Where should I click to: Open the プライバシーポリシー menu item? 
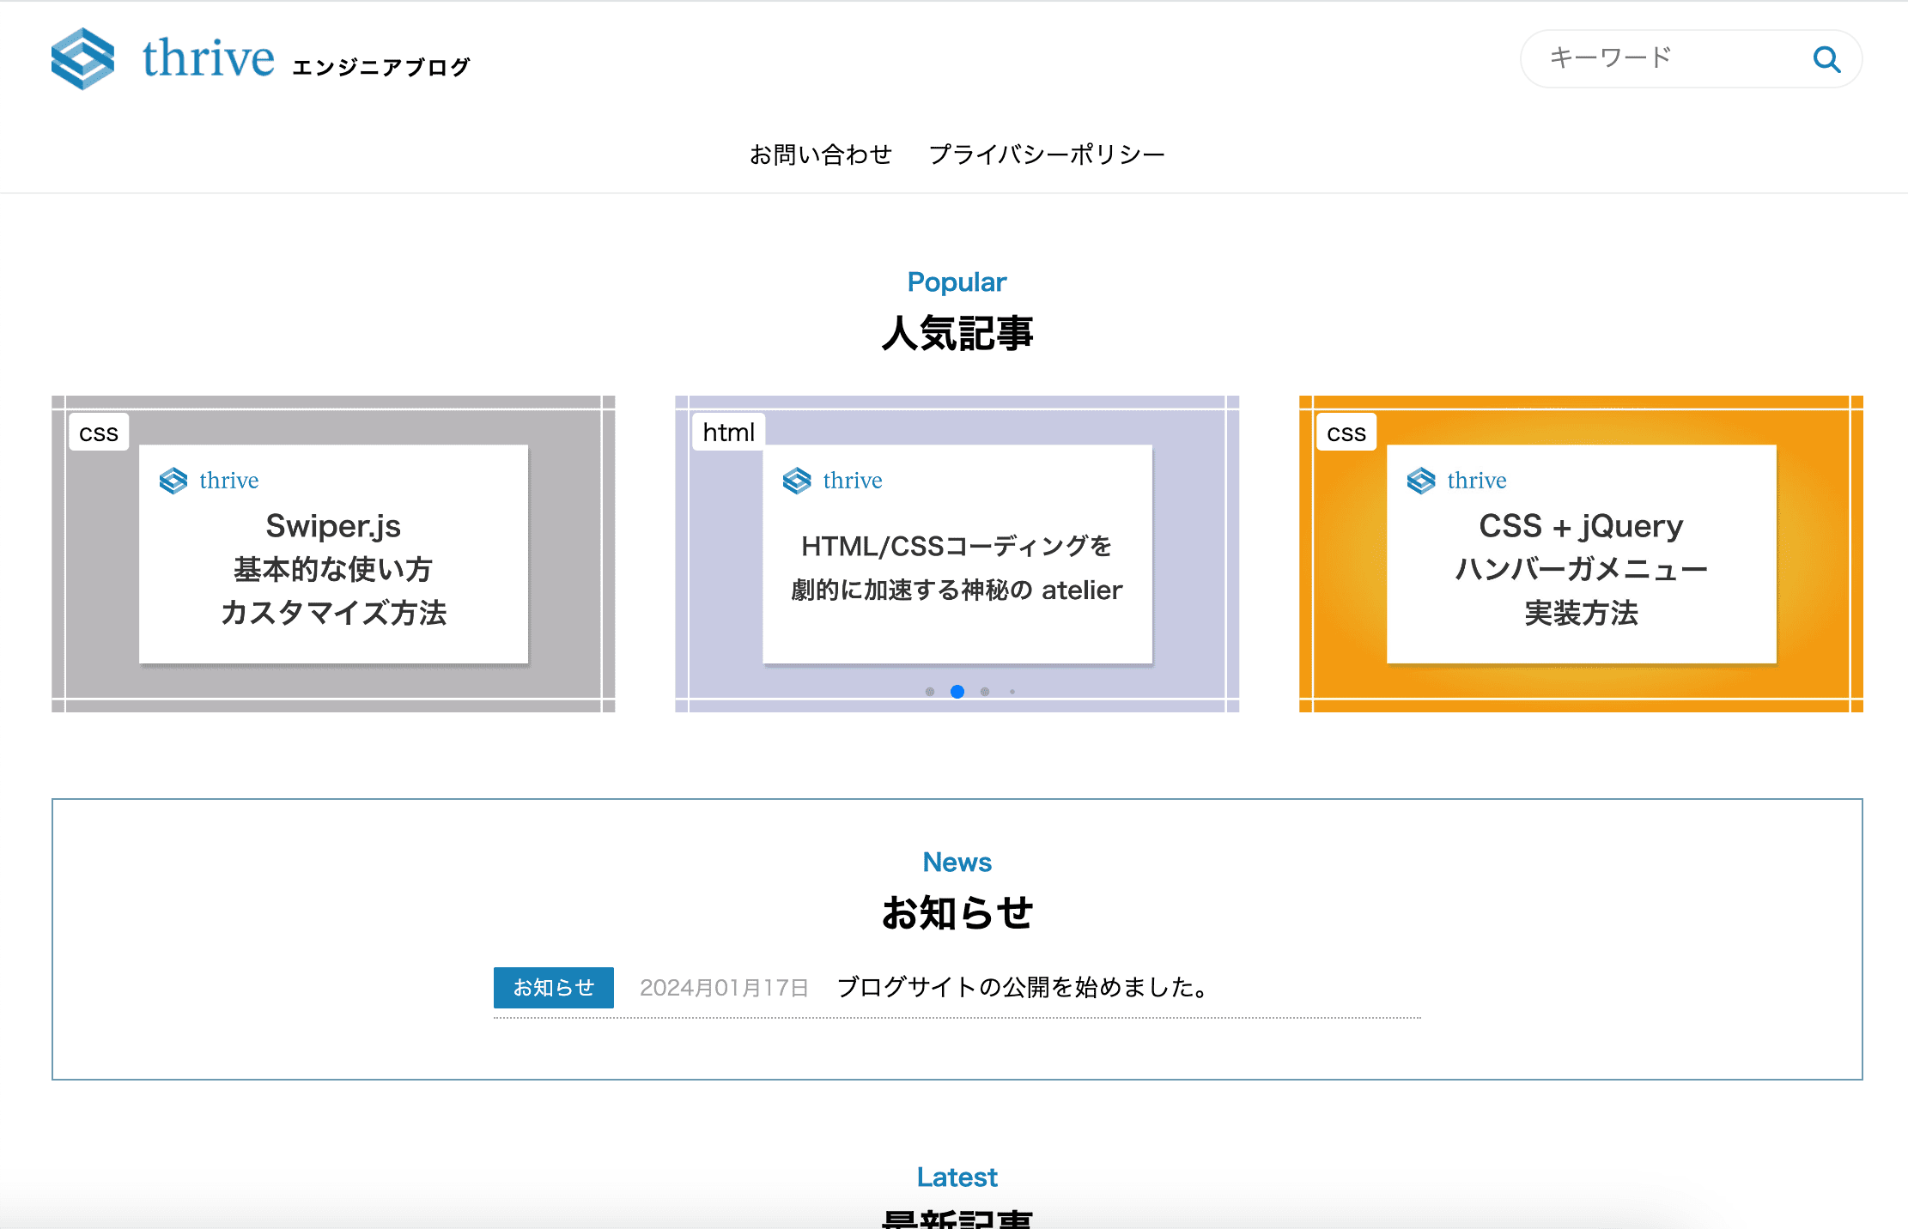pyautogui.click(x=1047, y=154)
